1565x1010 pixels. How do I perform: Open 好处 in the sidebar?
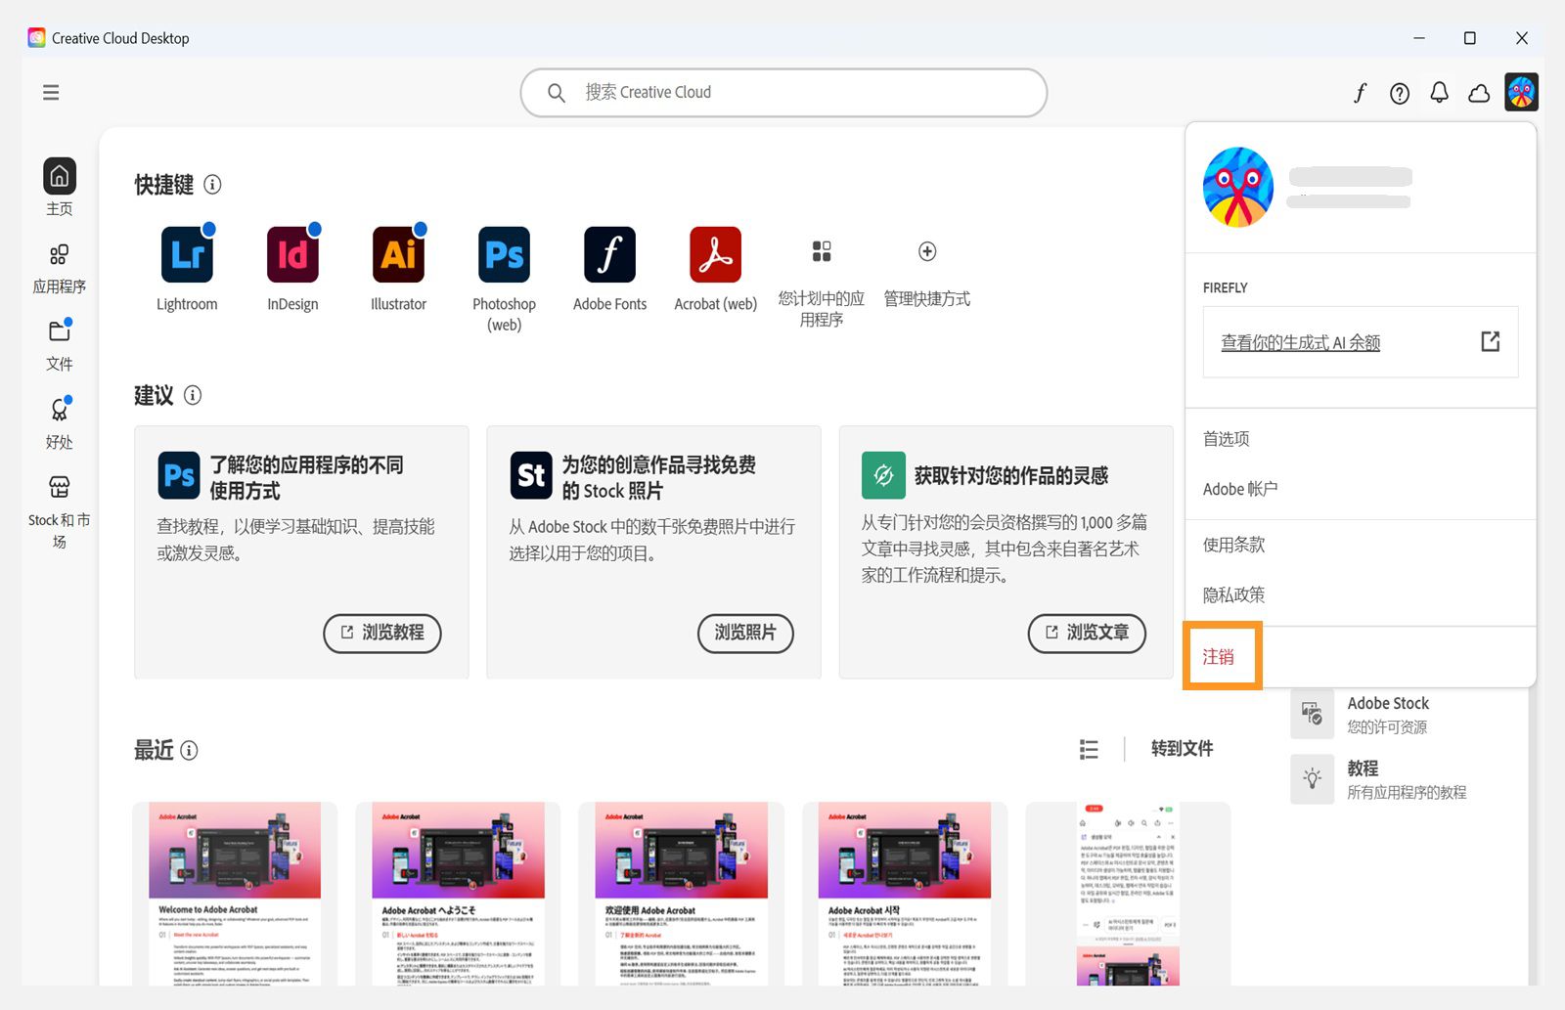click(60, 423)
